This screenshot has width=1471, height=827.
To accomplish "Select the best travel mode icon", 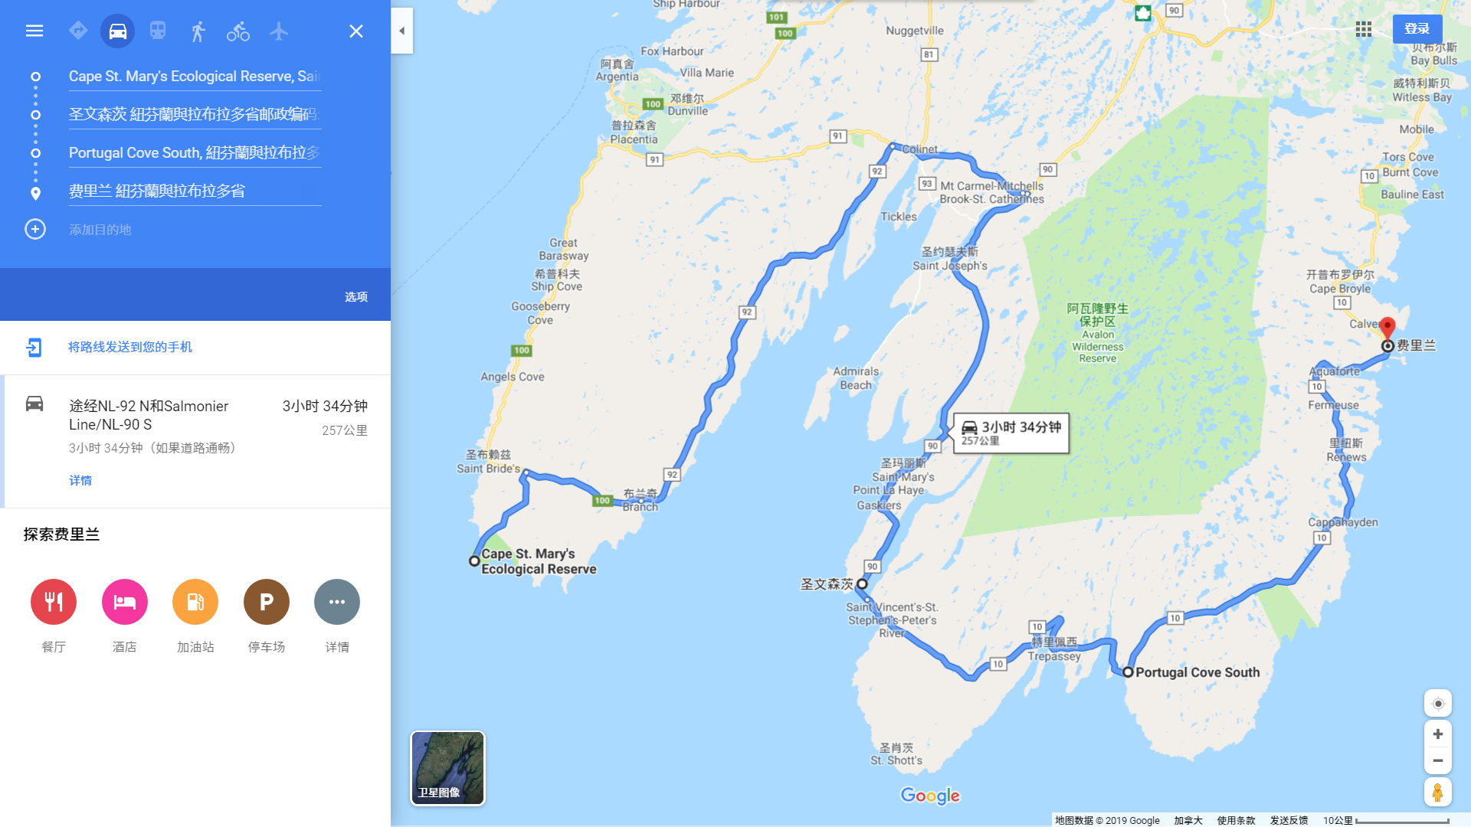I will 78,31.
